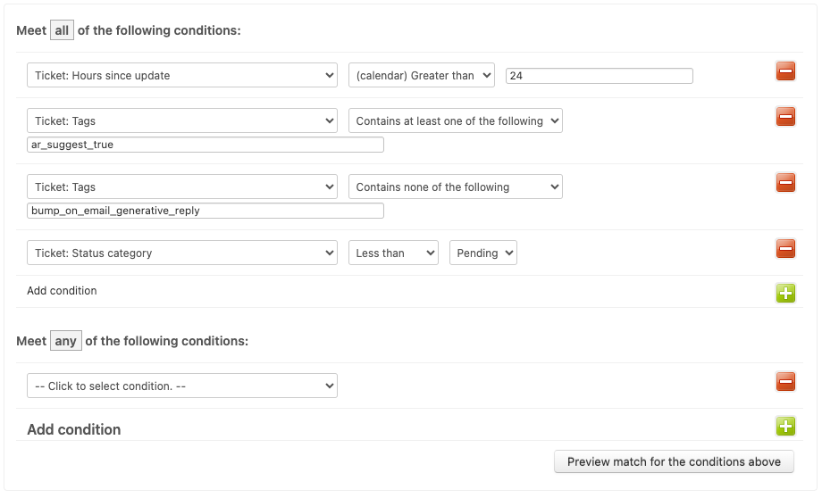Delete the Contains none of tags condition
822x498 pixels.
(x=785, y=183)
